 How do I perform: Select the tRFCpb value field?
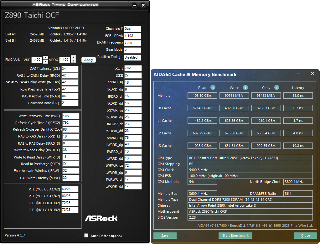coord(71,129)
